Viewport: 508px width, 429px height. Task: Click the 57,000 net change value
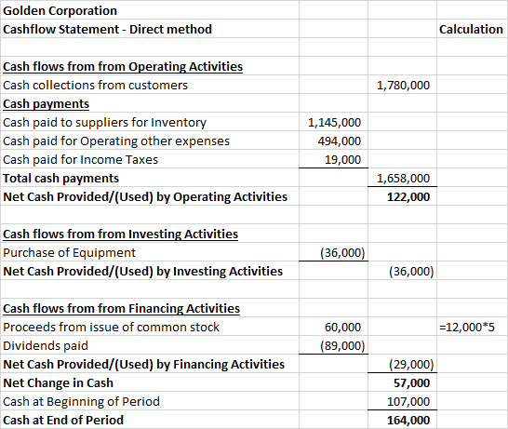[x=411, y=383]
